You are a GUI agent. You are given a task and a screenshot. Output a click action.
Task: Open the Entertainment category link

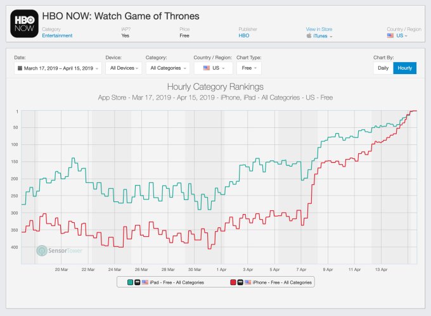tap(57, 35)
